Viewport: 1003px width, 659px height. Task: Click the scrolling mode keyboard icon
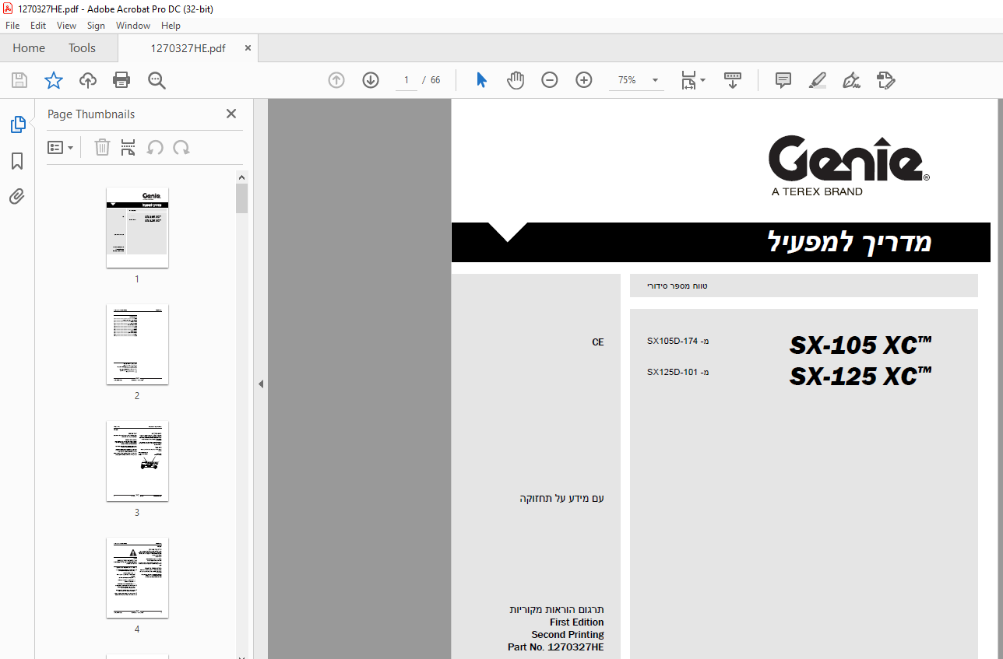[x=733, y=80]
